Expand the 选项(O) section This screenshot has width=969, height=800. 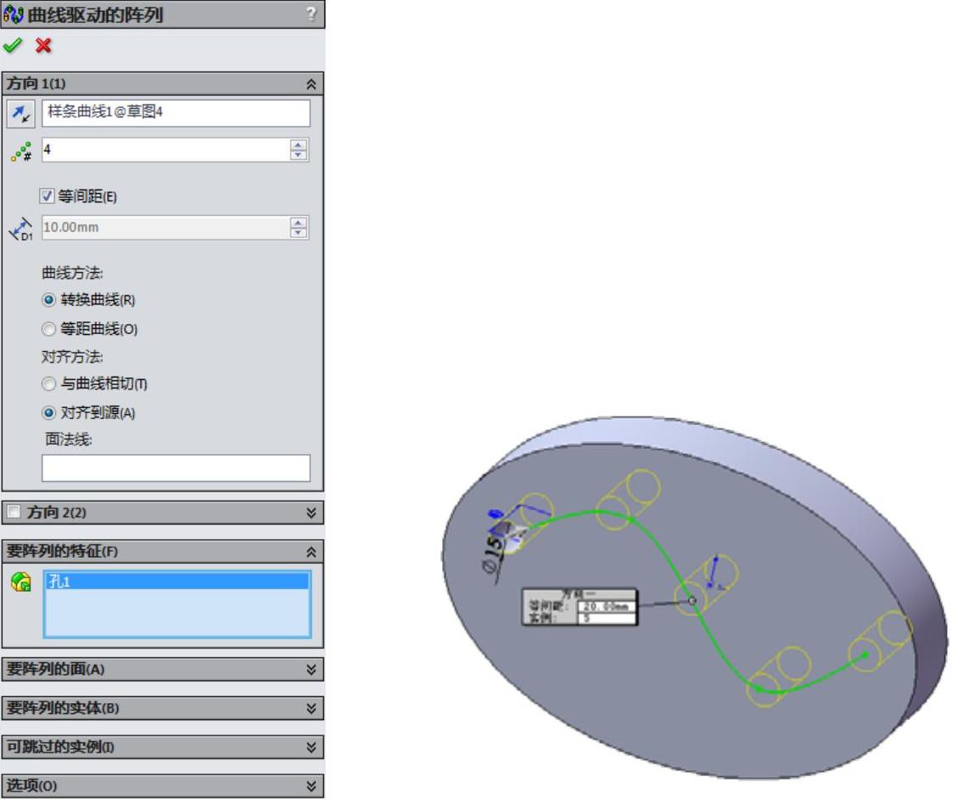(311, 786)
